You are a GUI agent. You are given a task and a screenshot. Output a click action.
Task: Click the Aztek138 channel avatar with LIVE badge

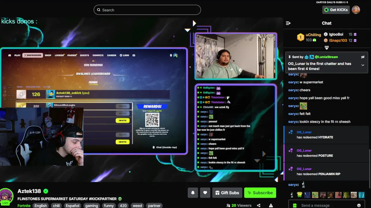pos(6,197)
